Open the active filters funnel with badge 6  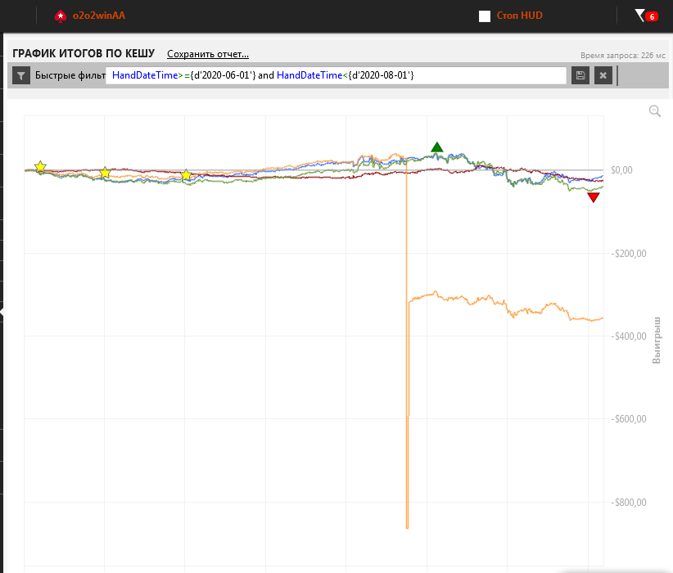646,16
